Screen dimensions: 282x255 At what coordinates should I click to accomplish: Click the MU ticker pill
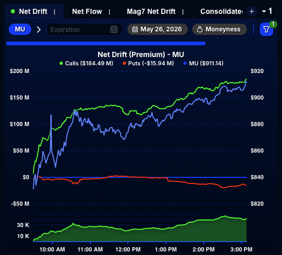click(20, 29)
